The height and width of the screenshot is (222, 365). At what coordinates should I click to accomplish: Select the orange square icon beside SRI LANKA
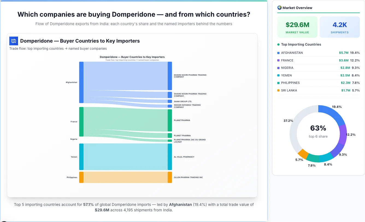[279, 90]
